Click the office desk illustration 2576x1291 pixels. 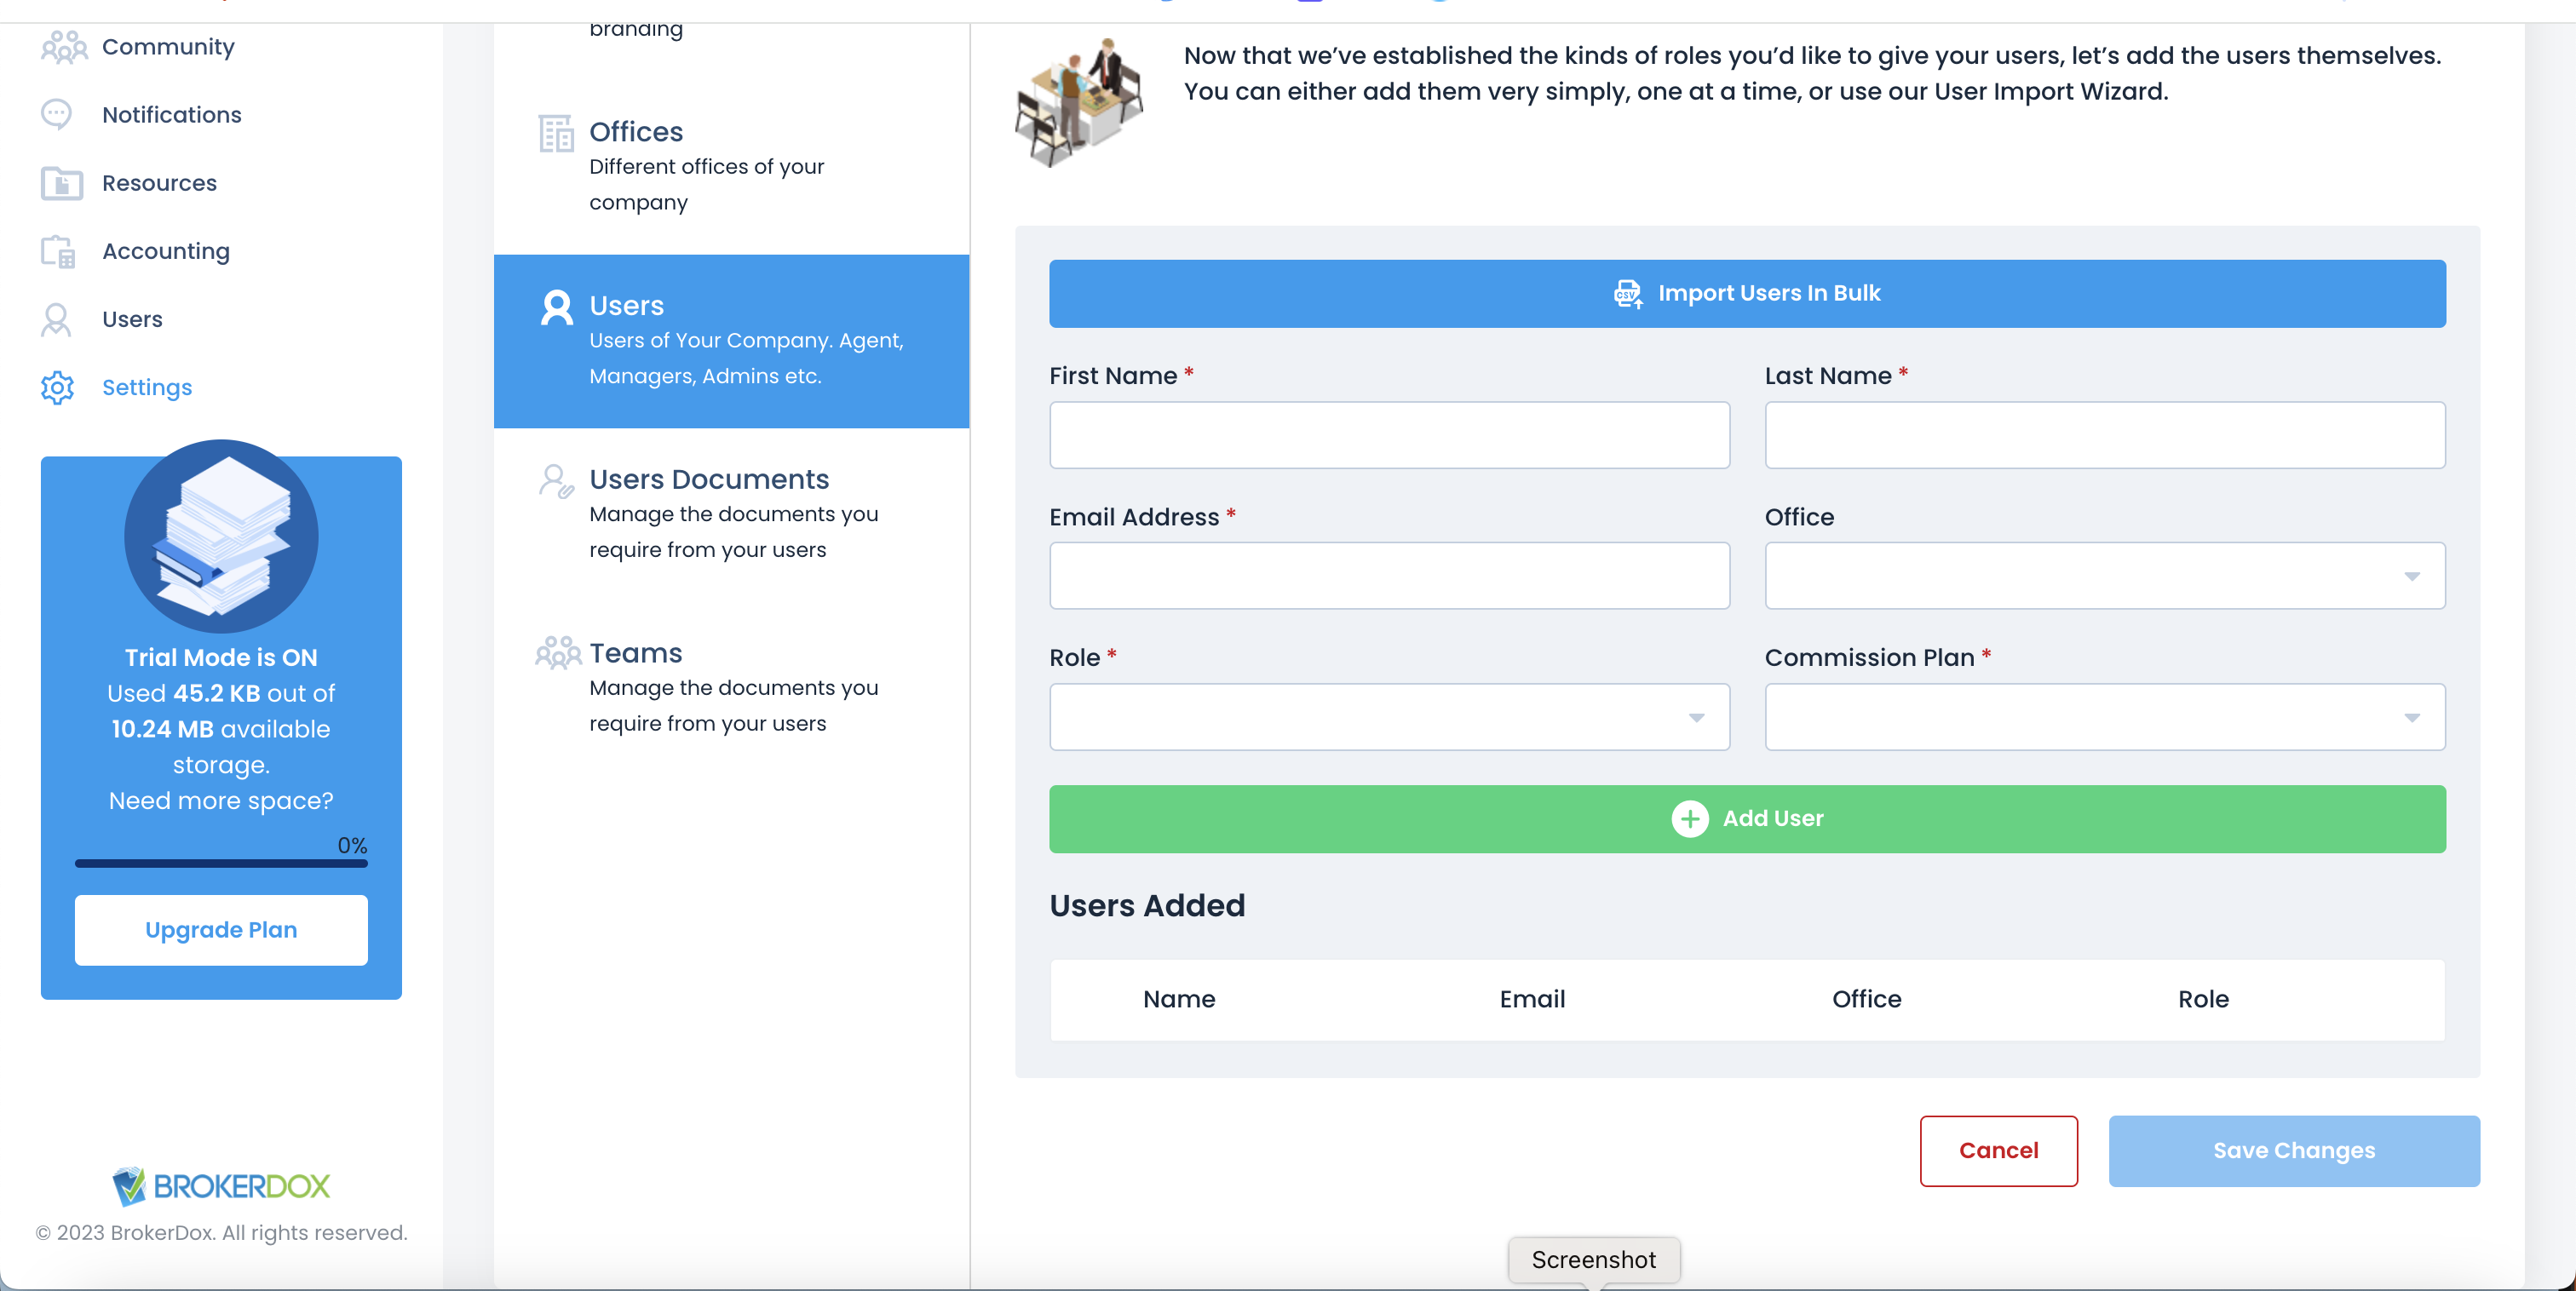click(1079, 101)
